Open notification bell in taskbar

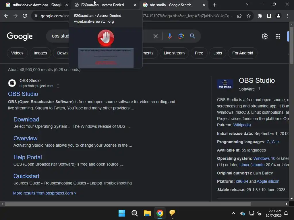(x=286, y=213)
